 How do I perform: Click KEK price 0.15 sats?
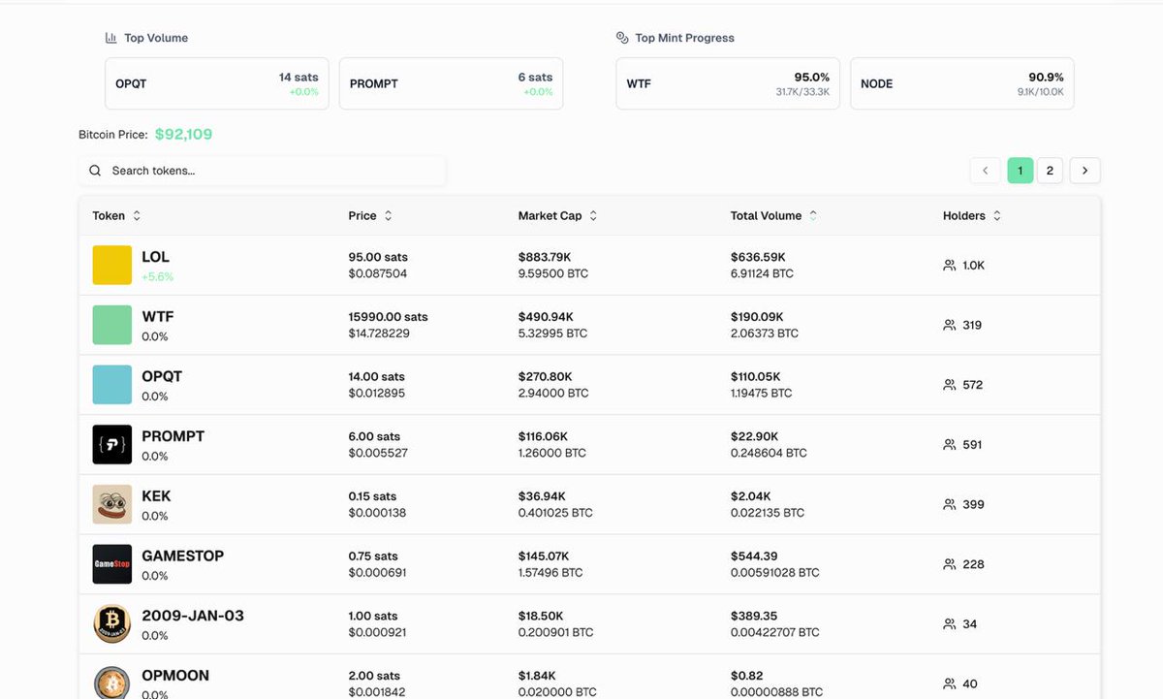coord(372,496)
